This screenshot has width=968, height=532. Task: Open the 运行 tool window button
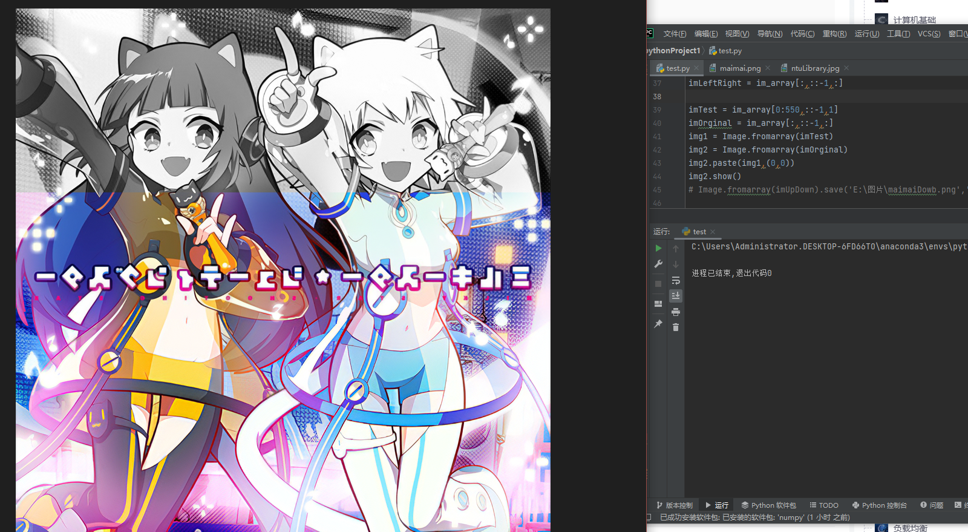pyautogui.click(x=717, y=505)
